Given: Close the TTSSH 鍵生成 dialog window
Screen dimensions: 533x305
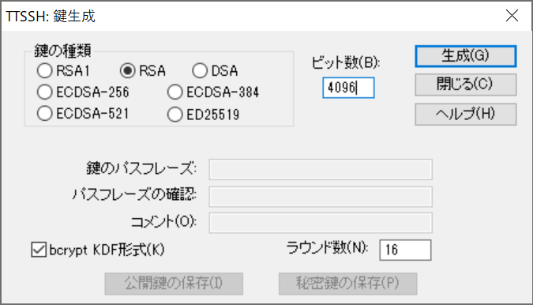Looking at the screenshot, I should [x=512, y=16].
